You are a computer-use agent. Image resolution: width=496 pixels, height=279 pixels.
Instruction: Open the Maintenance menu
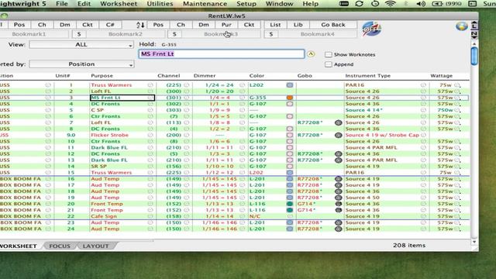click(205, 4)
